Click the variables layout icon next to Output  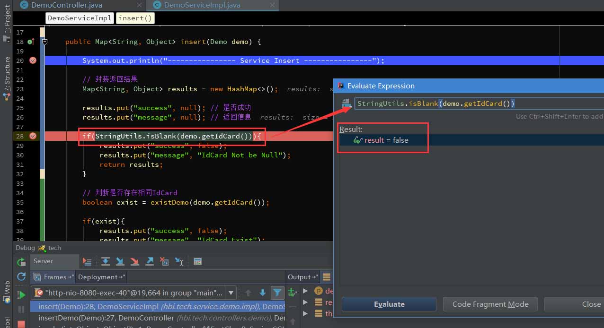coord(327,277)
